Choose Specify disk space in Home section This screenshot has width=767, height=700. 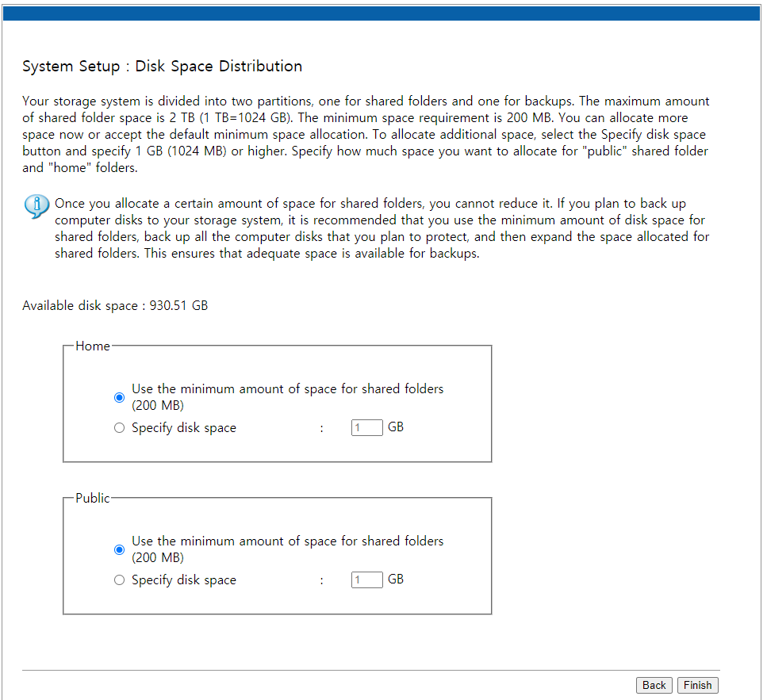point(119,428)
